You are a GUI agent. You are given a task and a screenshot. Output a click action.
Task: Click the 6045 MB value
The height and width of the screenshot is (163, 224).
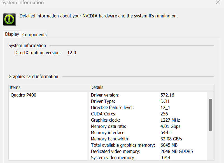(x=169, y=145)
